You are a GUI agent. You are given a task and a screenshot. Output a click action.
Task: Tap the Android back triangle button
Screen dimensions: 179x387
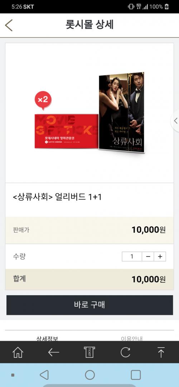tap(44, 374)
